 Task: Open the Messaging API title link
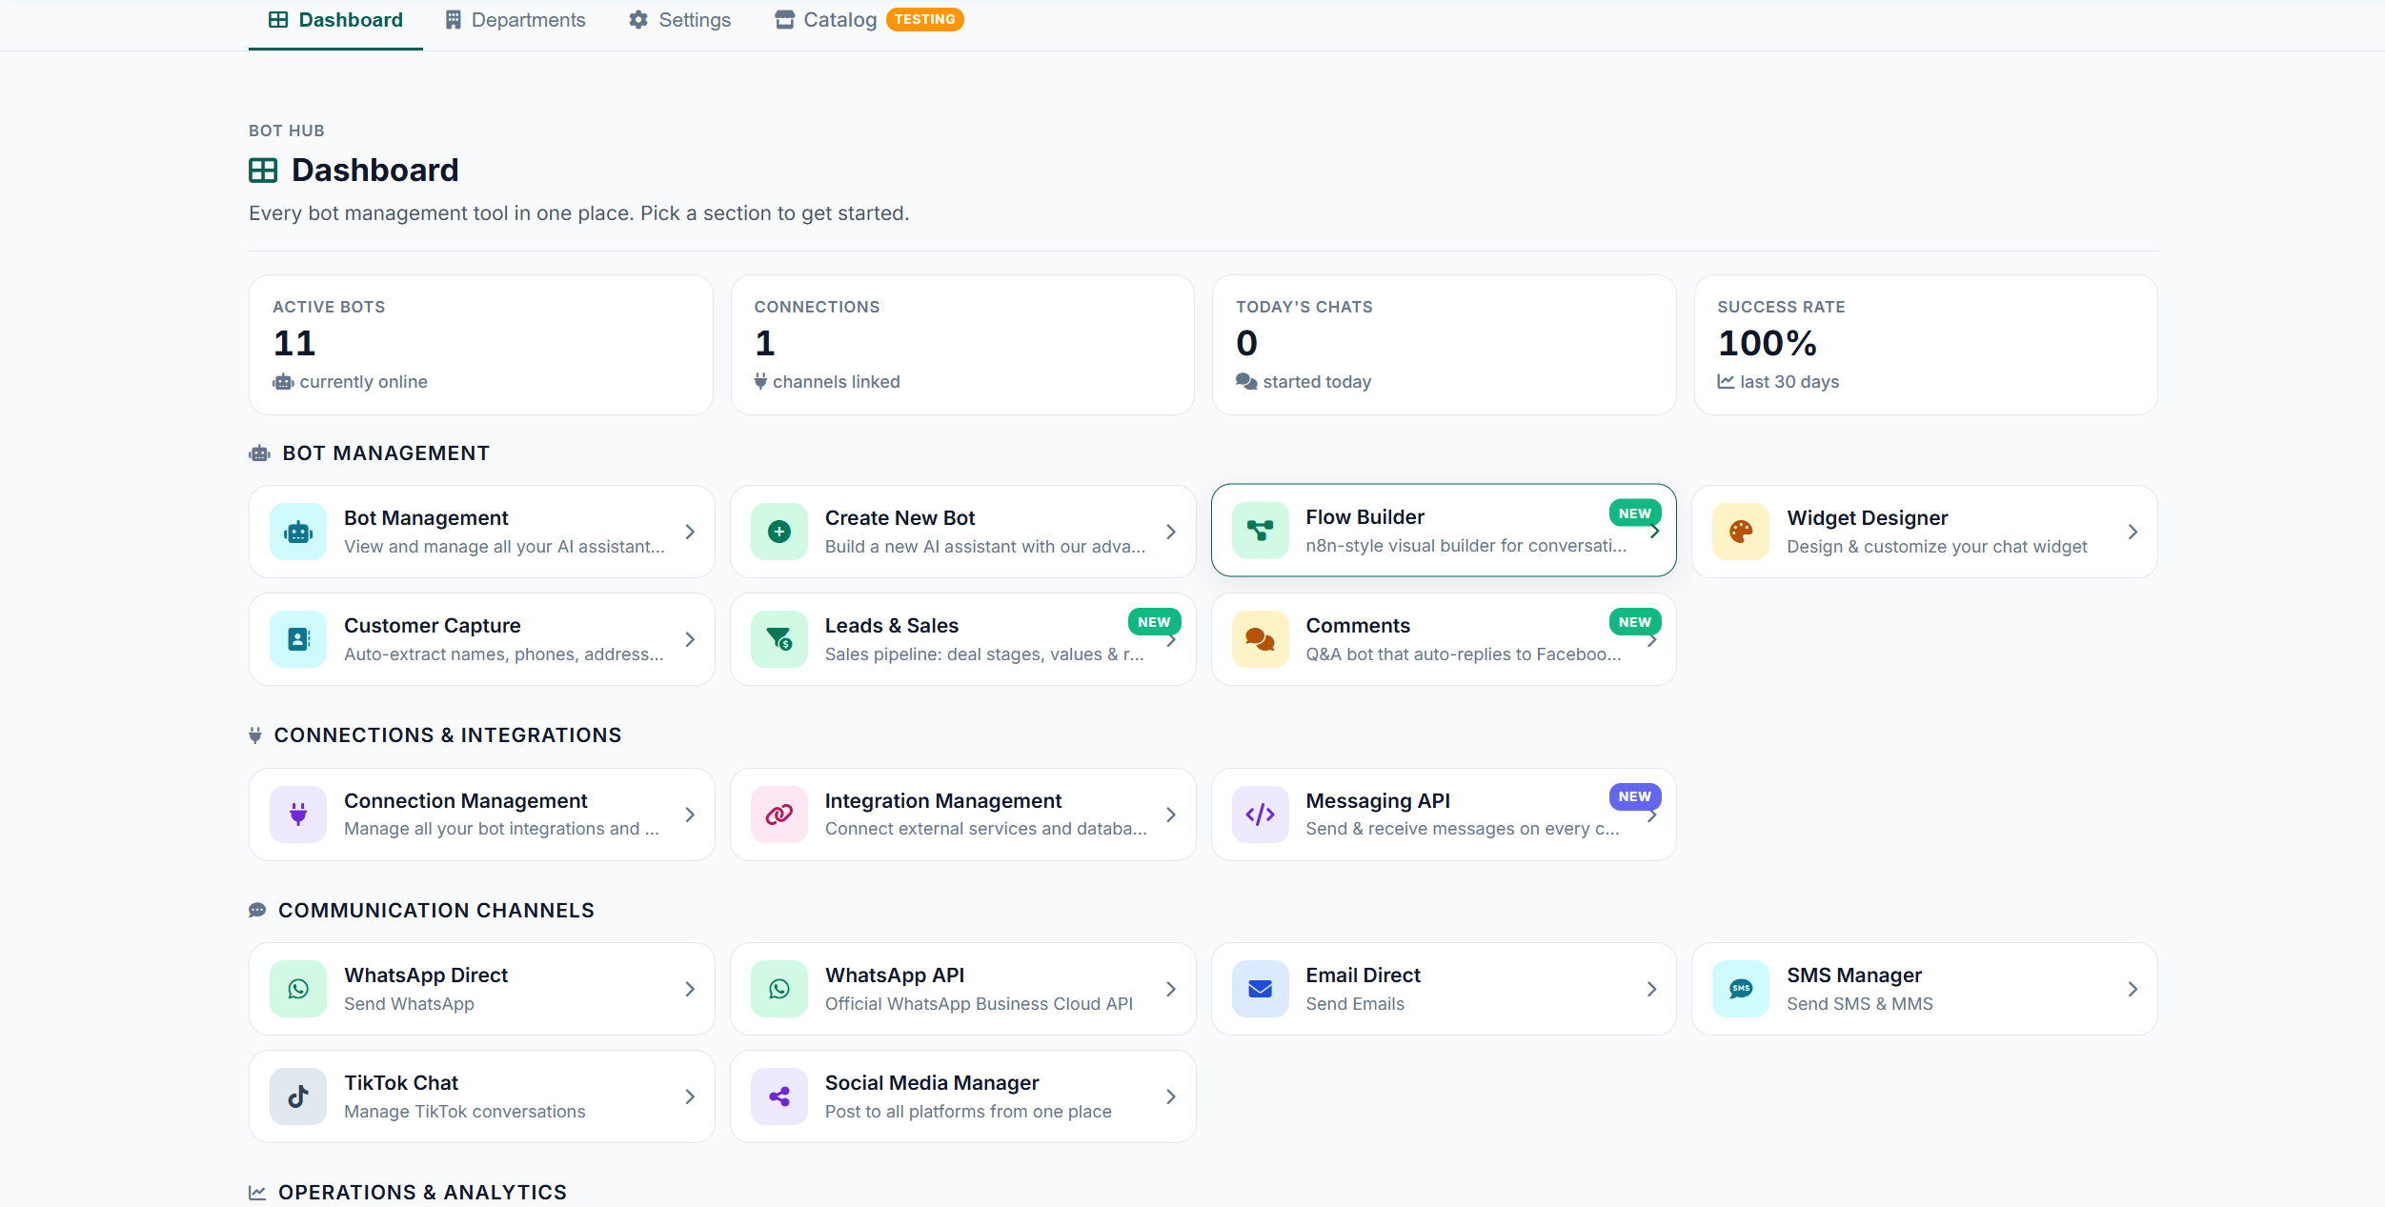pyautogui.click(x=1378, y=801)
